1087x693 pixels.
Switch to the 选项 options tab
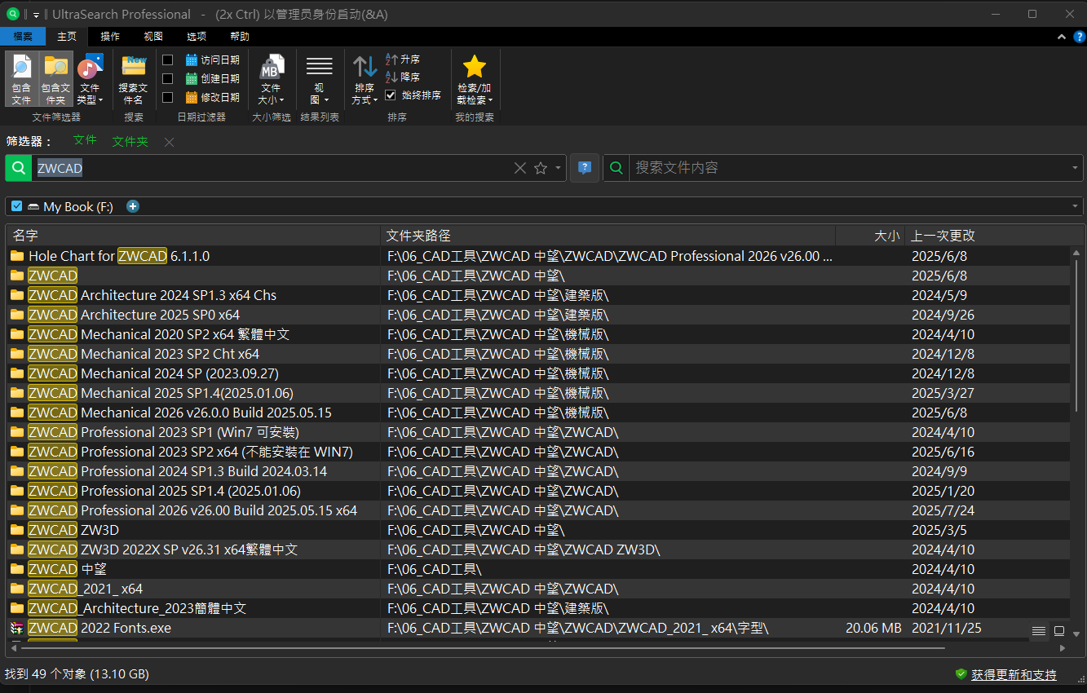pos(197,37)
